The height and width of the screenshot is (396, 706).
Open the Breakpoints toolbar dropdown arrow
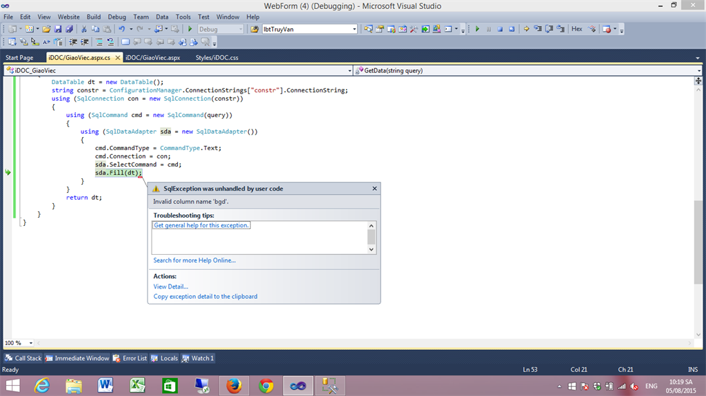pyautogui.click(x=615, y=29)
